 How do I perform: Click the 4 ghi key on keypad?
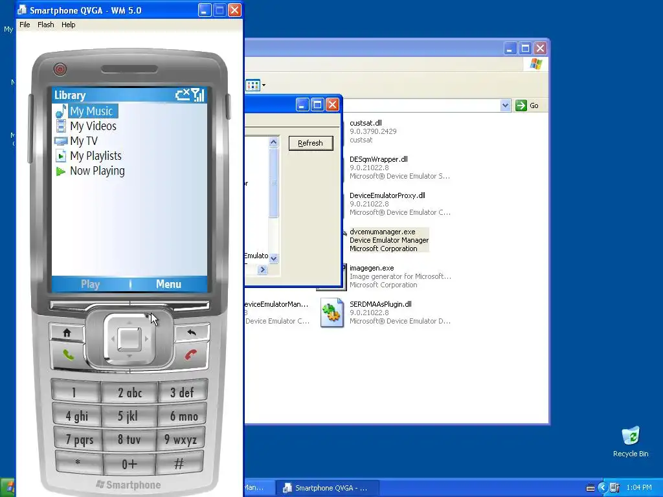[x=76, y=415]
